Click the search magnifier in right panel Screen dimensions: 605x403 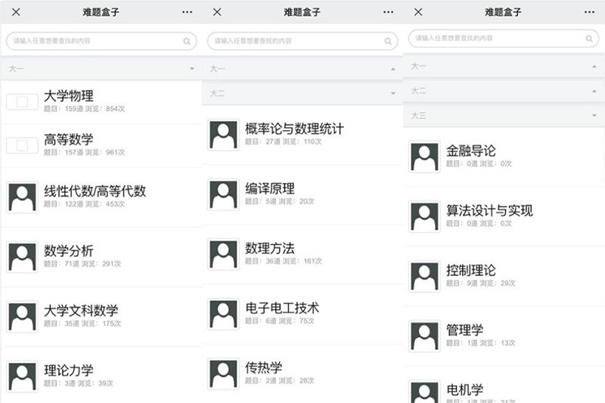pyautogui.click(x=589, y=38)
